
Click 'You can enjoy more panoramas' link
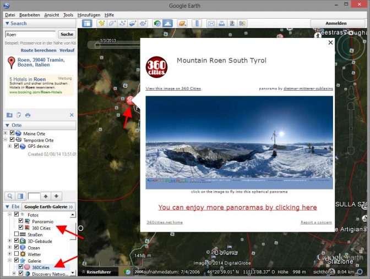tap(237, 208)
